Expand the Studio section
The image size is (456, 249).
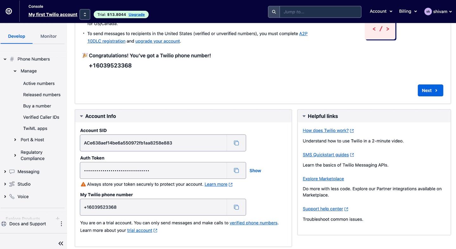pyautogui.click(x=5, y=184)
